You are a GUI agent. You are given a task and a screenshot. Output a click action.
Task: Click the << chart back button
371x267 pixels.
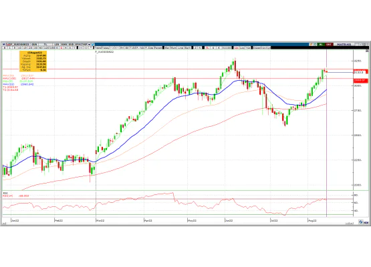(81, 47)
